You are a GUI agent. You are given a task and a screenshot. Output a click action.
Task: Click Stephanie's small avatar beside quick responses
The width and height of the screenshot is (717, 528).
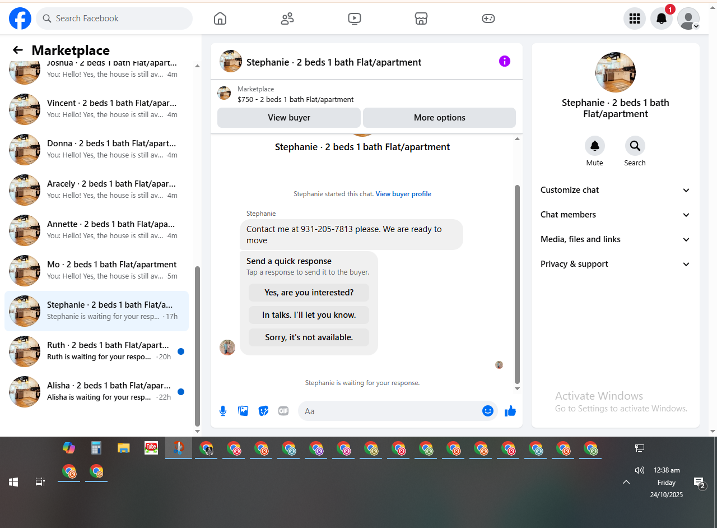(x=227, y=348)
